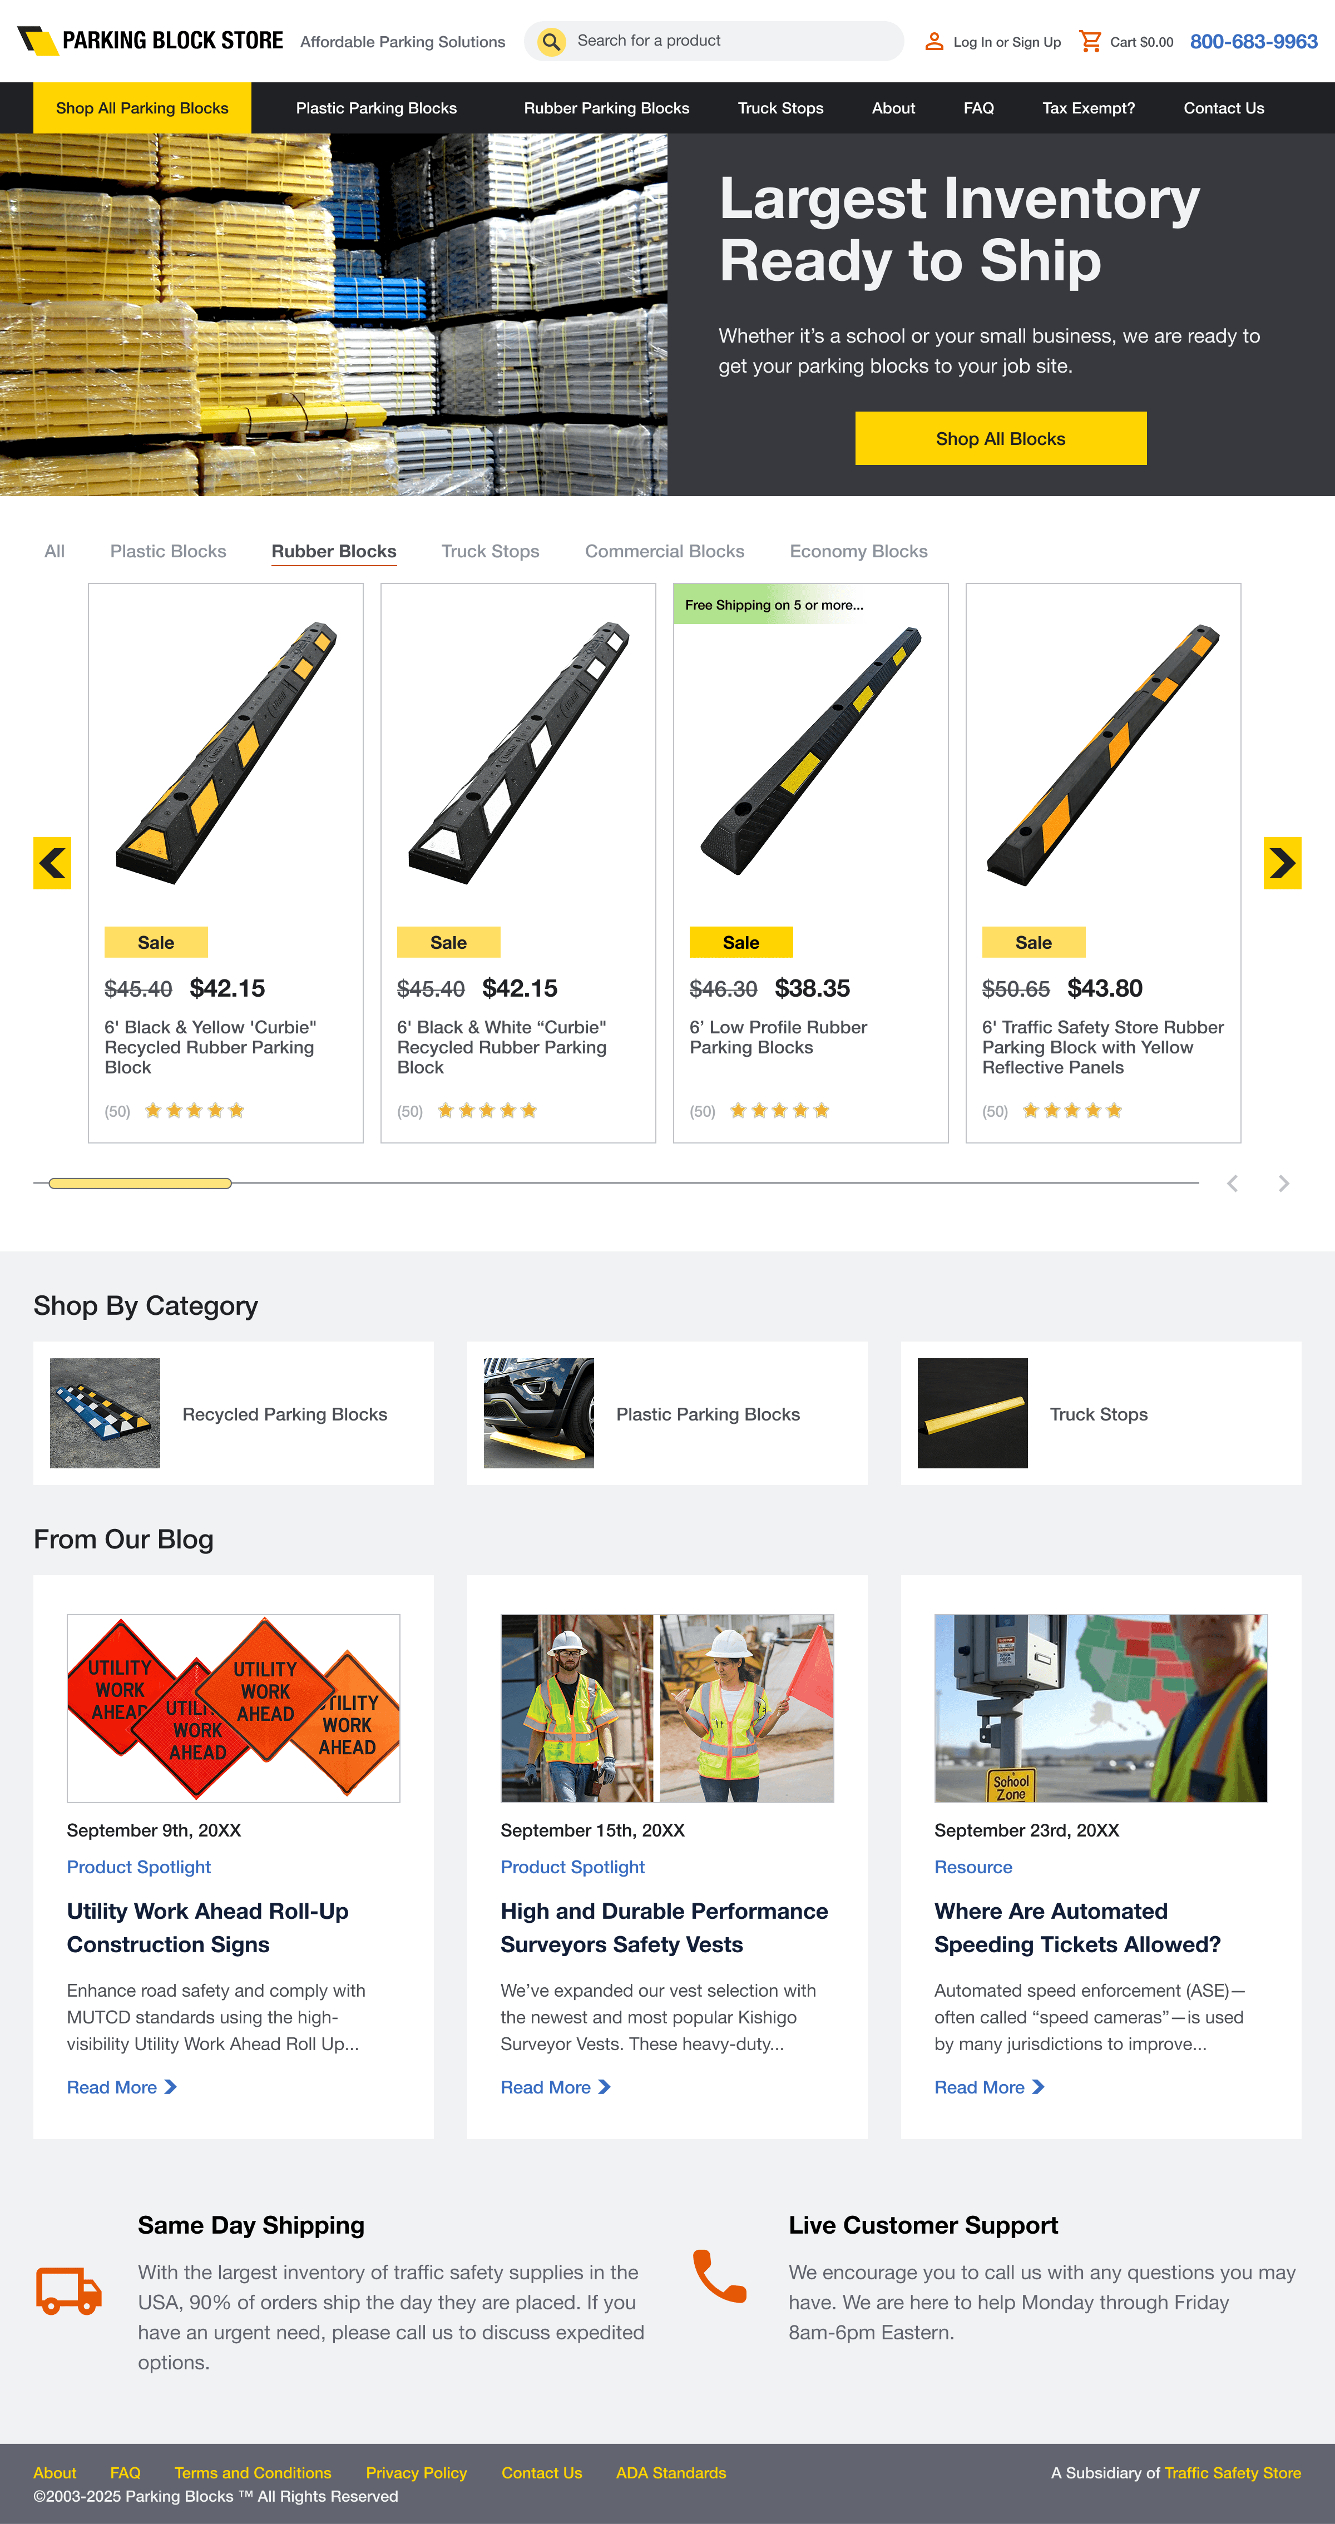
Task: Open the Tax Exempt? menu item
Action: coord(1089,108)
